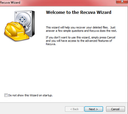Click the greyed-out < Back button

click(74, 109)
